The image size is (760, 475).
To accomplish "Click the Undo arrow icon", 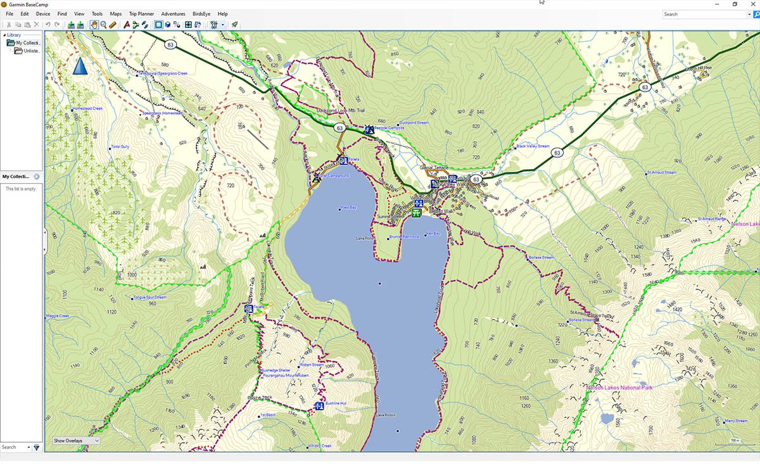I will pos(47,25).
